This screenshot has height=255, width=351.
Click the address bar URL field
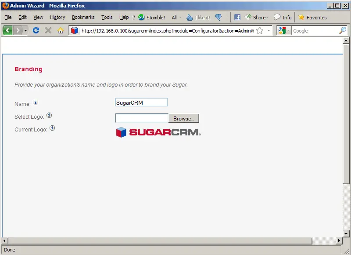[x=168, y=31]
